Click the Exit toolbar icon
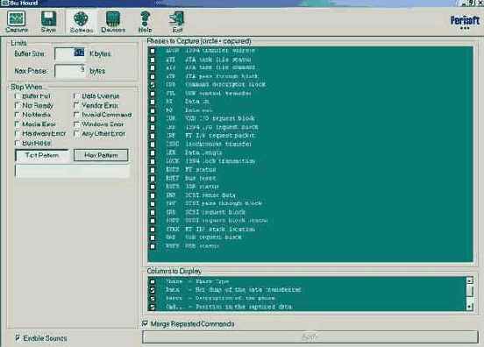The height and width of the screenshot is (347, 484). (177, 22)
